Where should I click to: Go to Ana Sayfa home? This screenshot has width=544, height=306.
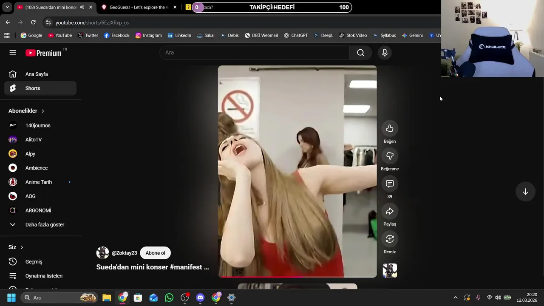coord(40,74)
